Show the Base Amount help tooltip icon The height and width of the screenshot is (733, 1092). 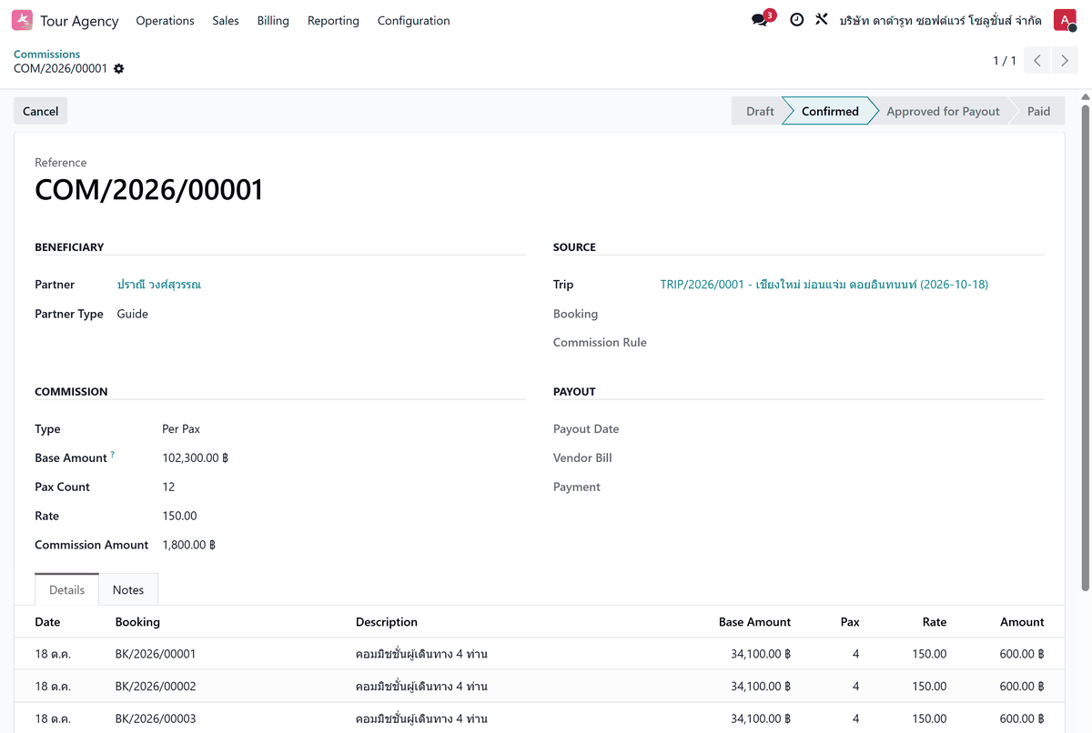113,454
